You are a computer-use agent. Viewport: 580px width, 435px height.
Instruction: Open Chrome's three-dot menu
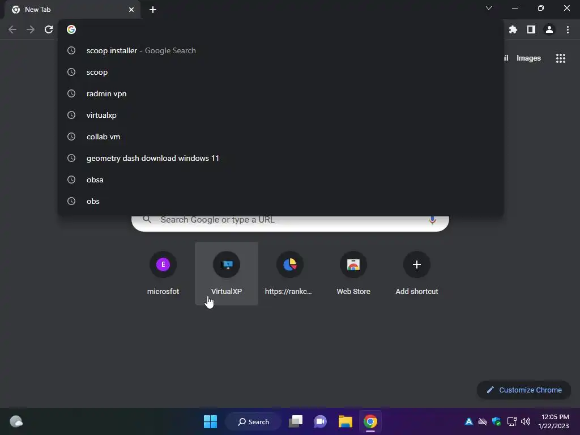pos(568,29)
